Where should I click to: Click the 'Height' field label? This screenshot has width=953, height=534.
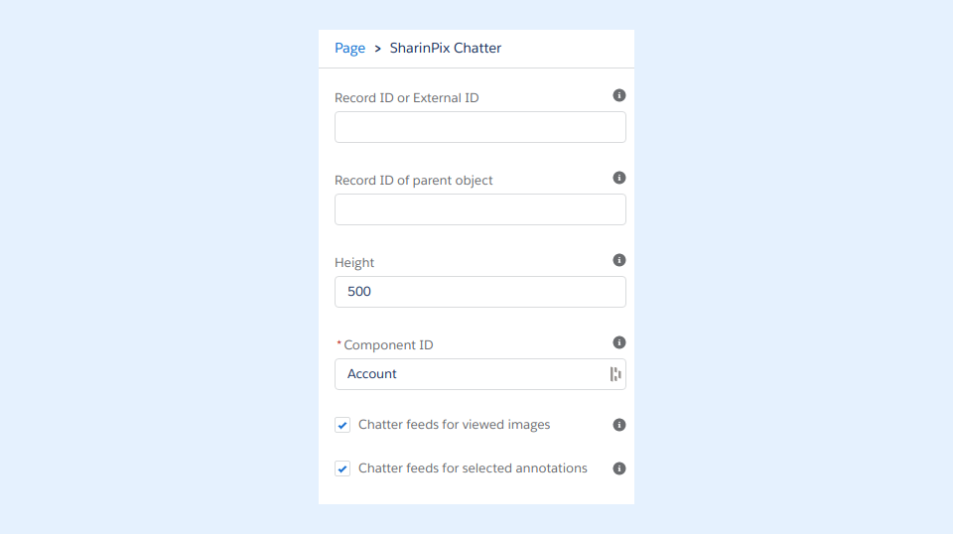pyautogui.click(x=354, y=263)
